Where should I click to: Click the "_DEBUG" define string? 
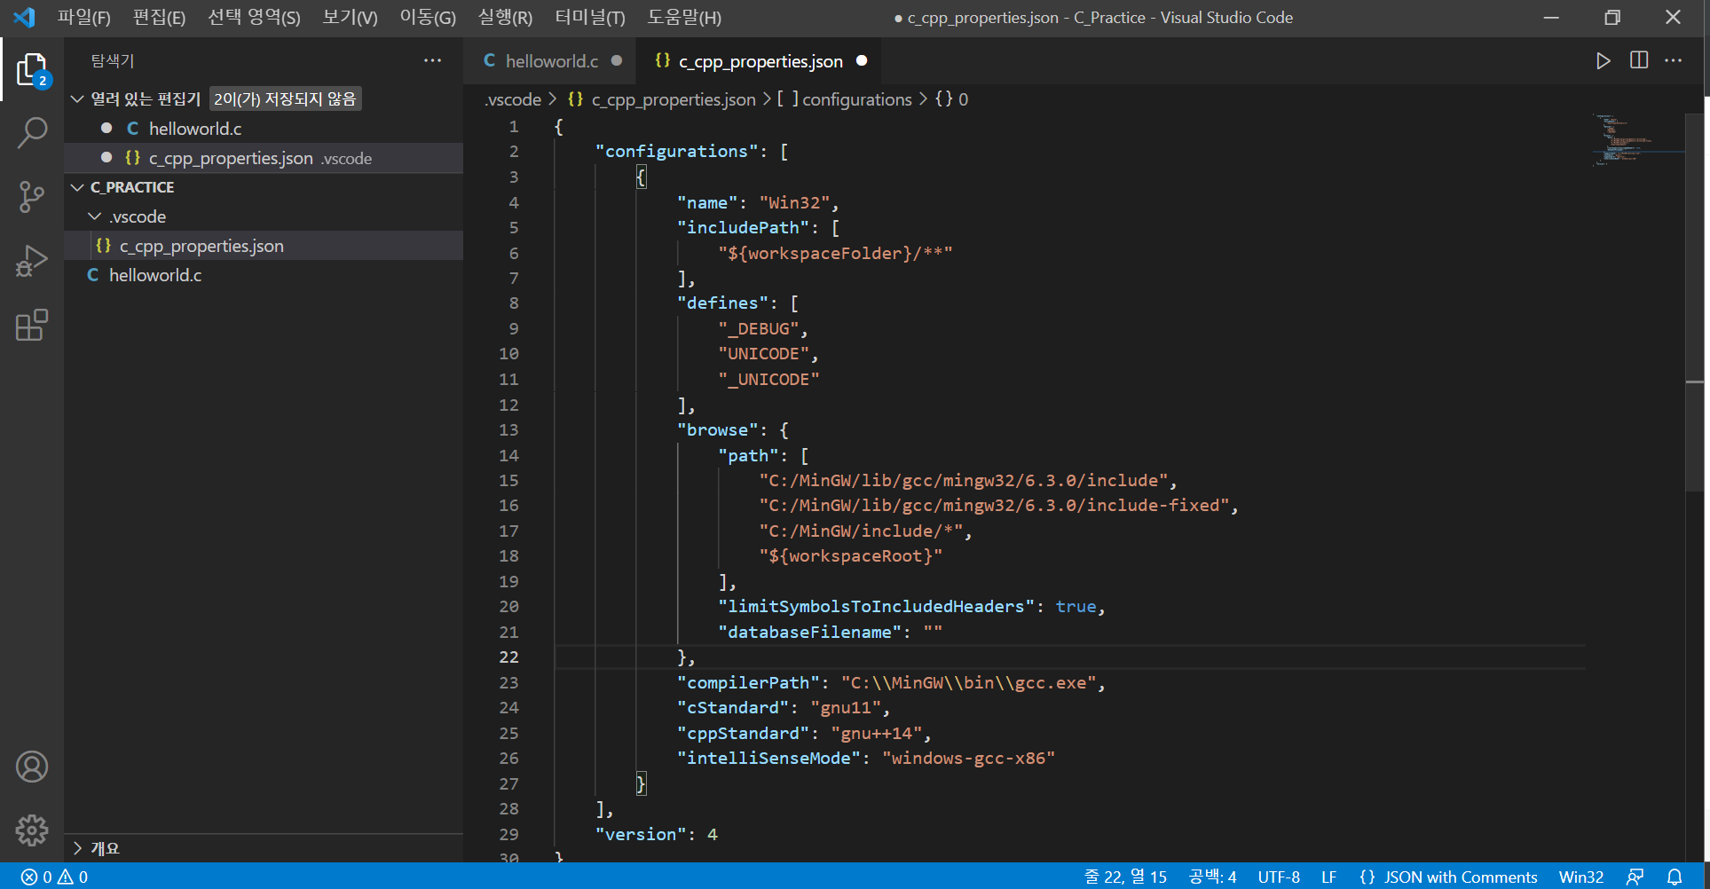coord(759,328)
